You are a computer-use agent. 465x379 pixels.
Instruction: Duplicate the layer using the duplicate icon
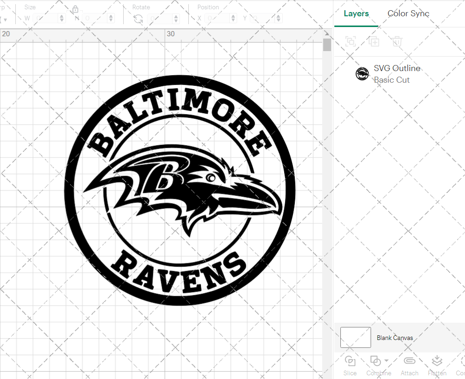(373, 41)
